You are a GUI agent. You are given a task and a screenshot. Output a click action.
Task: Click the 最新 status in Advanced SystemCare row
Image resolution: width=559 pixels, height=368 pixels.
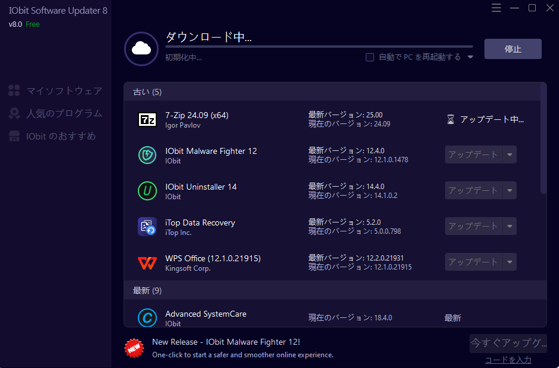point(453,318)
